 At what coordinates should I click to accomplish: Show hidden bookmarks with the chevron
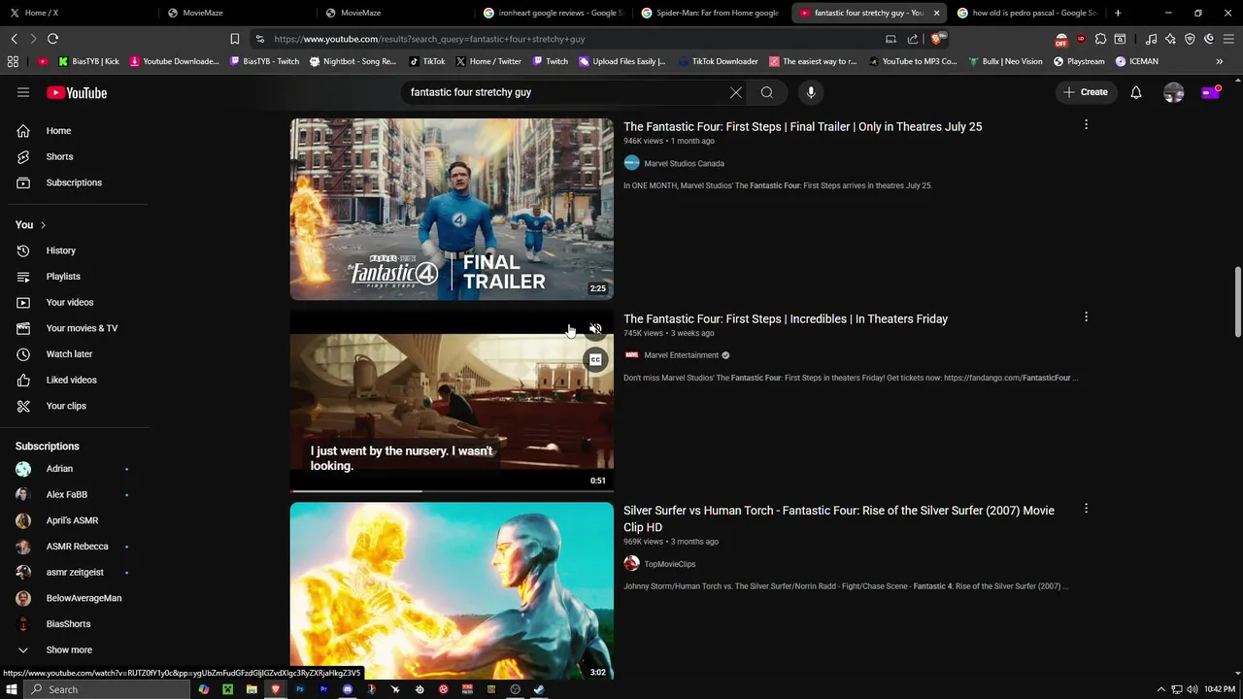(1220, 61)
